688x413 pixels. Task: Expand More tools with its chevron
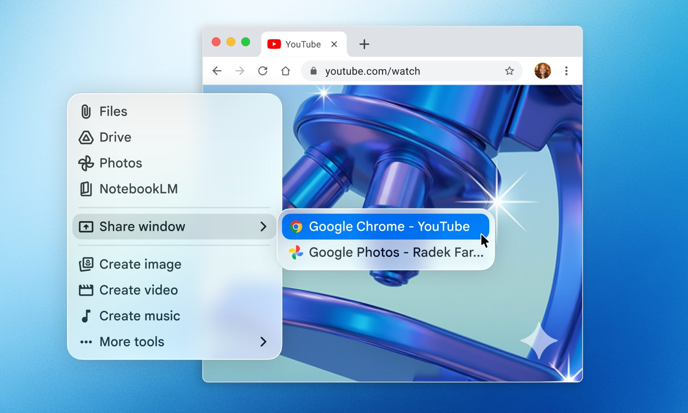click(x=264, y=341)
